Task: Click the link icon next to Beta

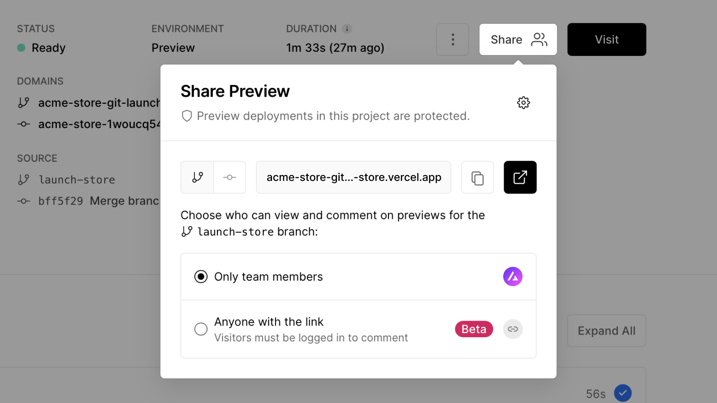Action: 513,329
